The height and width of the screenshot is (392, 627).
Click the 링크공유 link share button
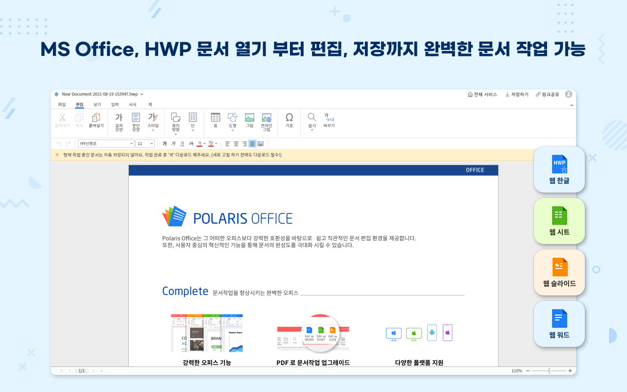[547, 94]
